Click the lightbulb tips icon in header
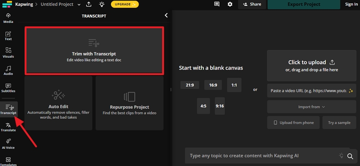 click(x=101, y=4)
